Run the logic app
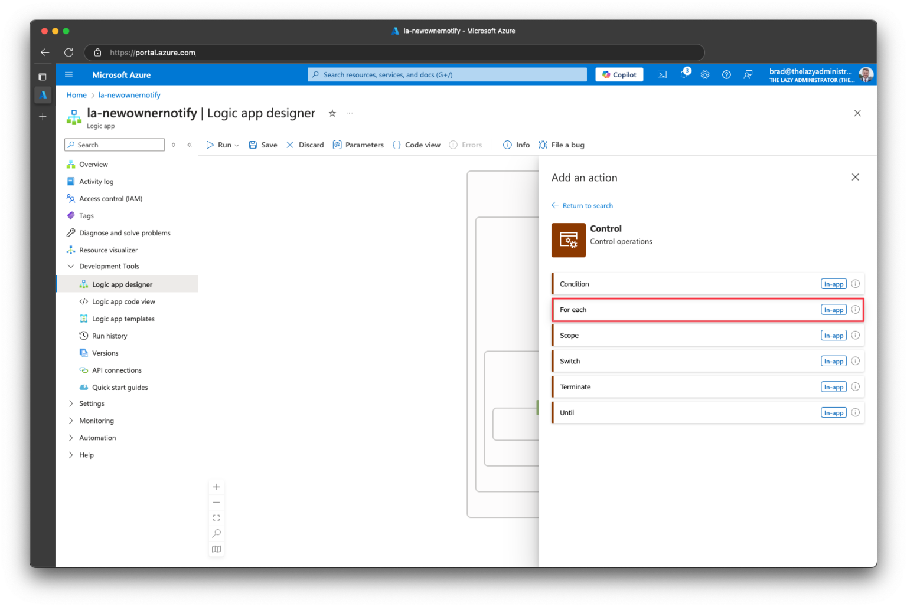This screenshot has height=607, width=907. [218, 145]
